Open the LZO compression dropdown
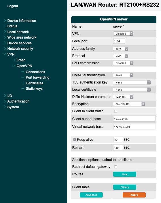Image resolution: width=161 pixels, height=203 pixels. pyautogui.click(x=123, y=63)
